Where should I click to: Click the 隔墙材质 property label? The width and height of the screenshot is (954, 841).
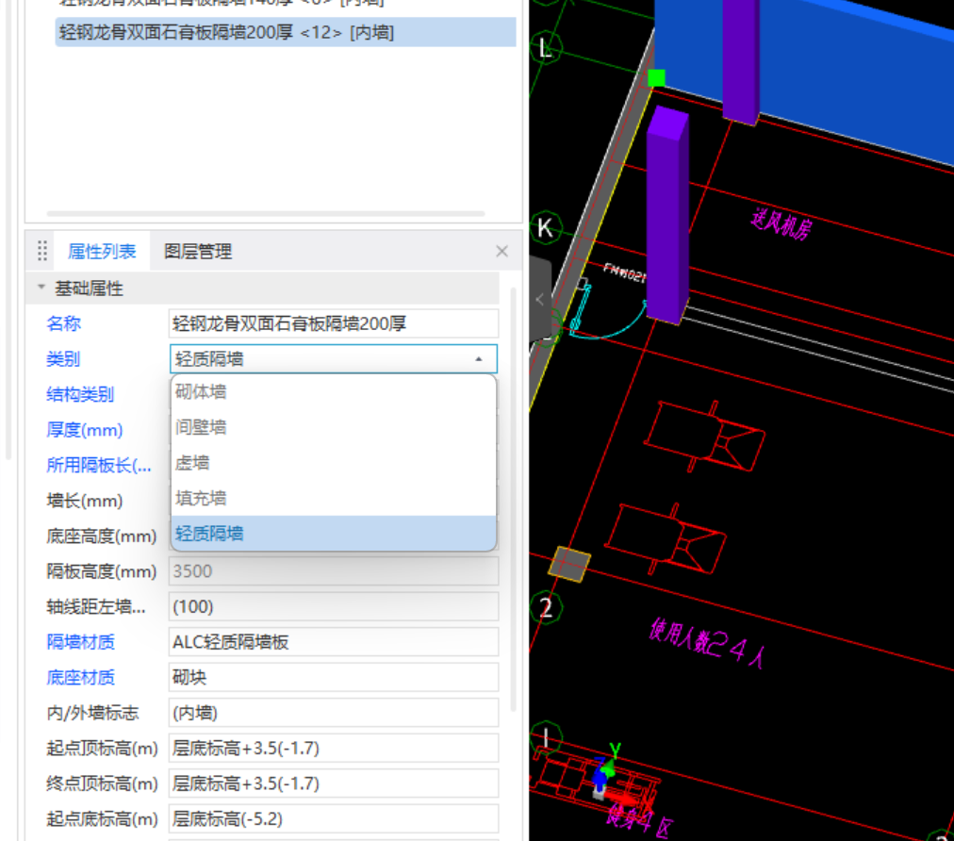point(81,642)
